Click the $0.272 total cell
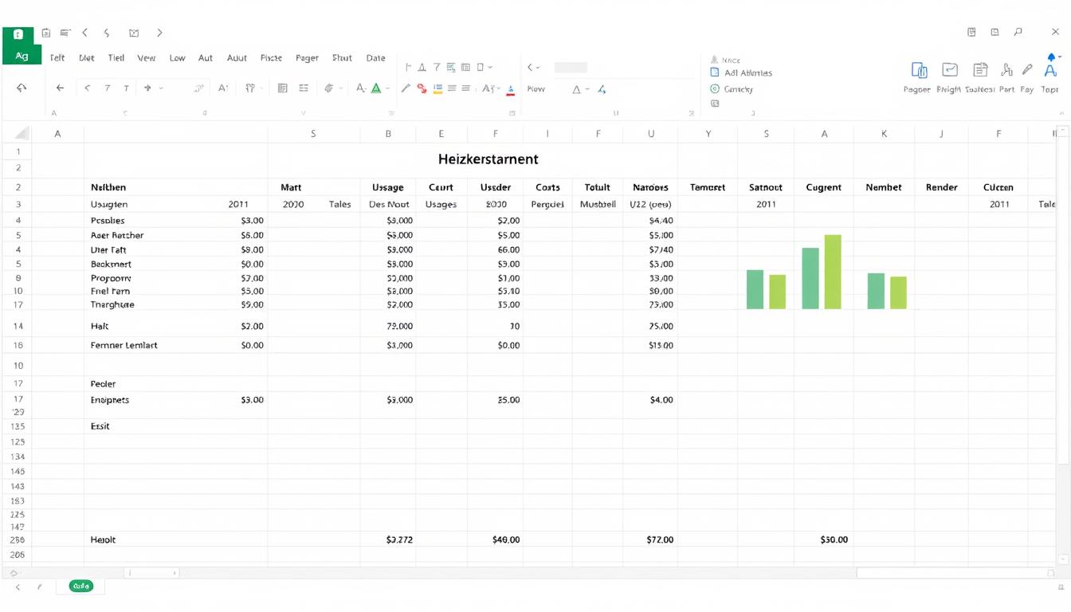This screenshot has height=612, width=1071. coord(399,540)
